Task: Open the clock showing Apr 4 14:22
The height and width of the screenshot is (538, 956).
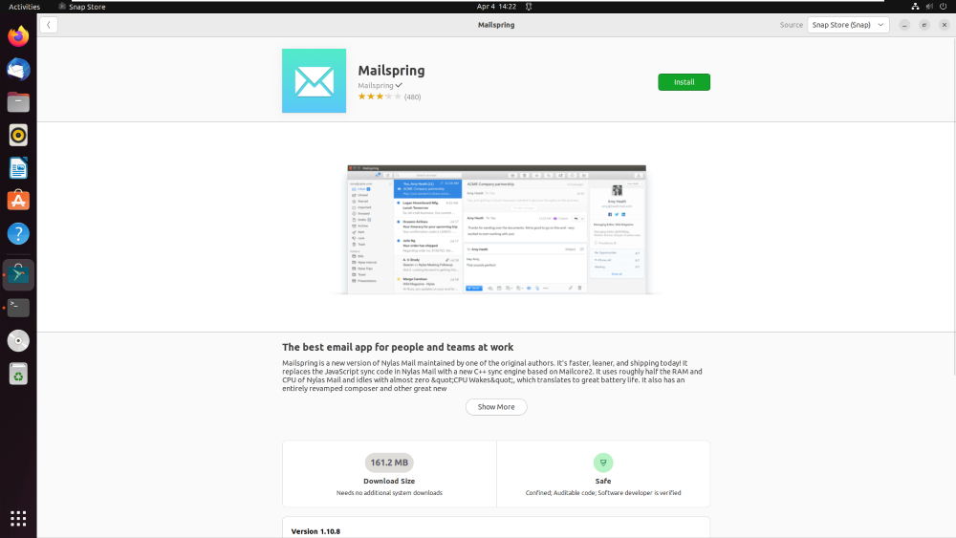Action: [x=496, y=7]
